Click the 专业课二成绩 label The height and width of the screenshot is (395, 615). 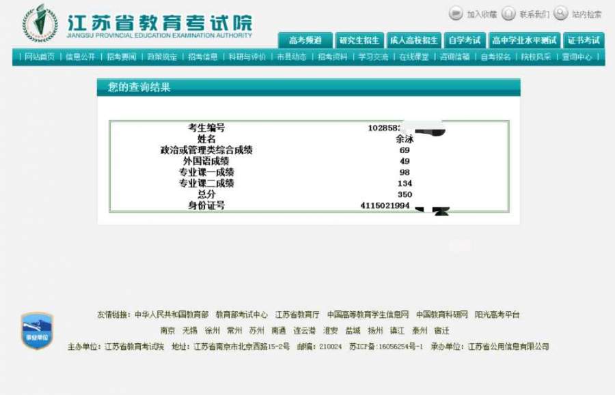206,184
